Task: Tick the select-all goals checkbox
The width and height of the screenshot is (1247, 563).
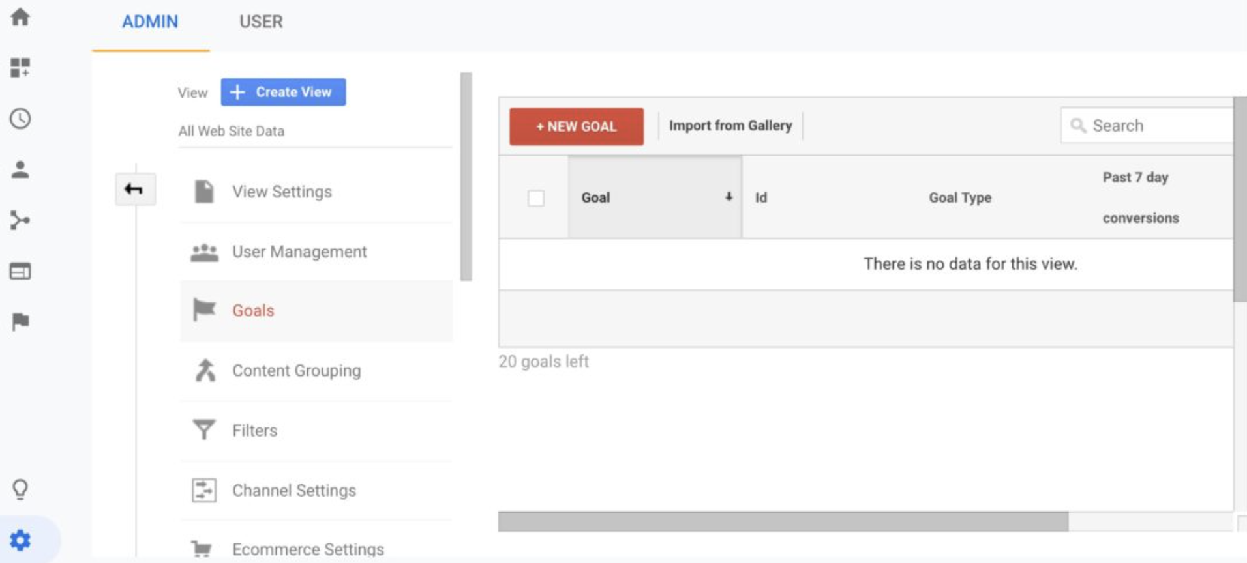Action: (x=536, y=198)
